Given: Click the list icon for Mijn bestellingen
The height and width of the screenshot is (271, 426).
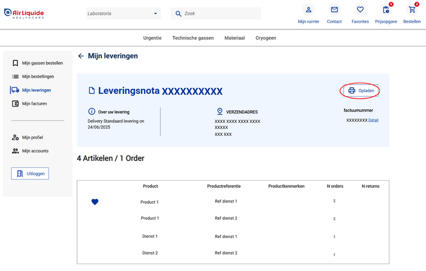Looking at the screenshot, I should point(15,76).
